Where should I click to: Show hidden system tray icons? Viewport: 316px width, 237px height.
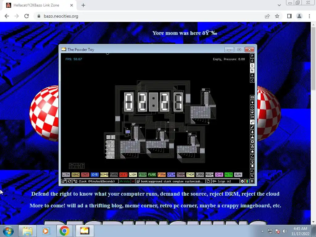click(x=262, y=231)
